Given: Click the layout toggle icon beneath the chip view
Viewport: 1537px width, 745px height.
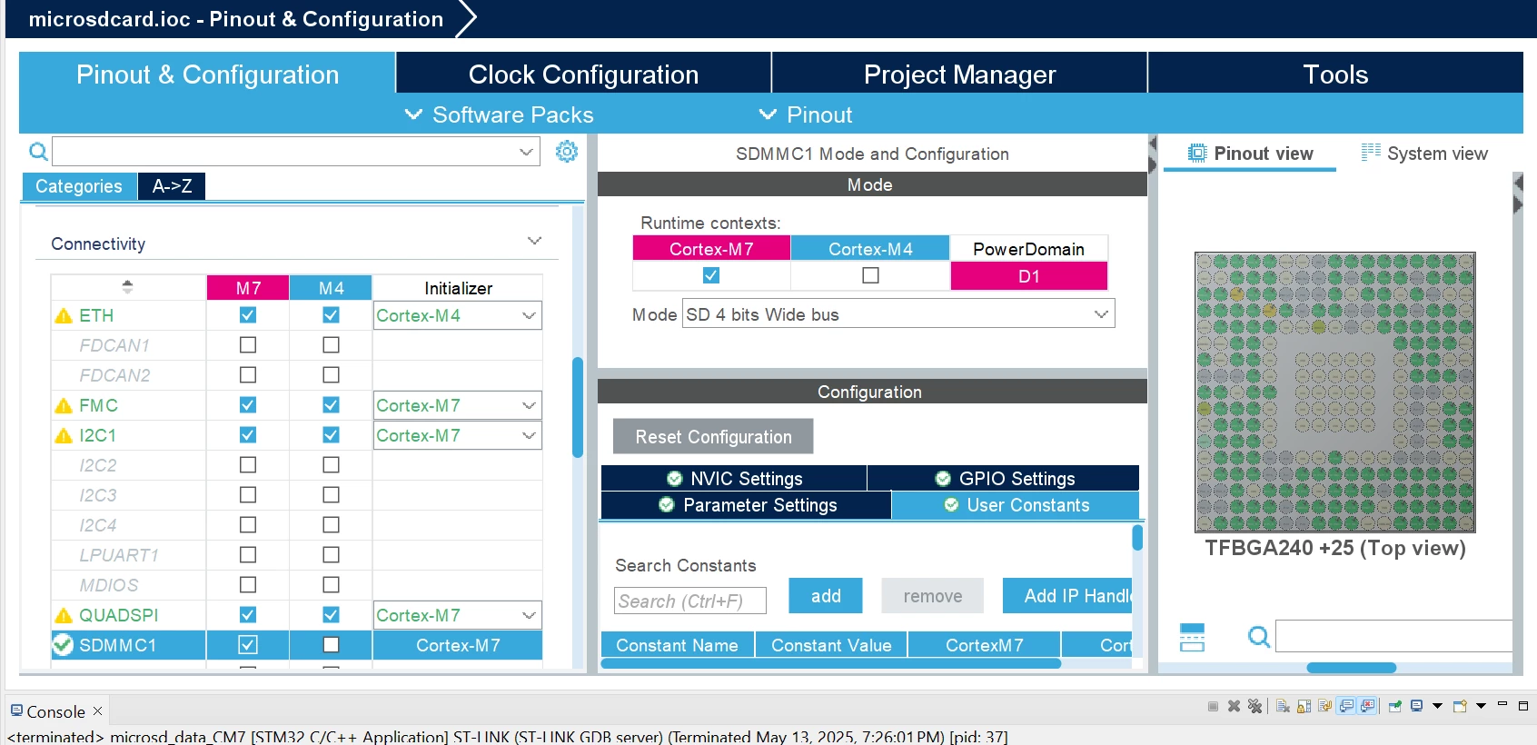Looking at the screenshot, I should click(x=1192, y=638).
